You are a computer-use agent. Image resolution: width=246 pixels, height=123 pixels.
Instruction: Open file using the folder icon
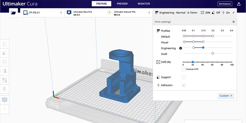pyautogui.click(x=13, y=13)
